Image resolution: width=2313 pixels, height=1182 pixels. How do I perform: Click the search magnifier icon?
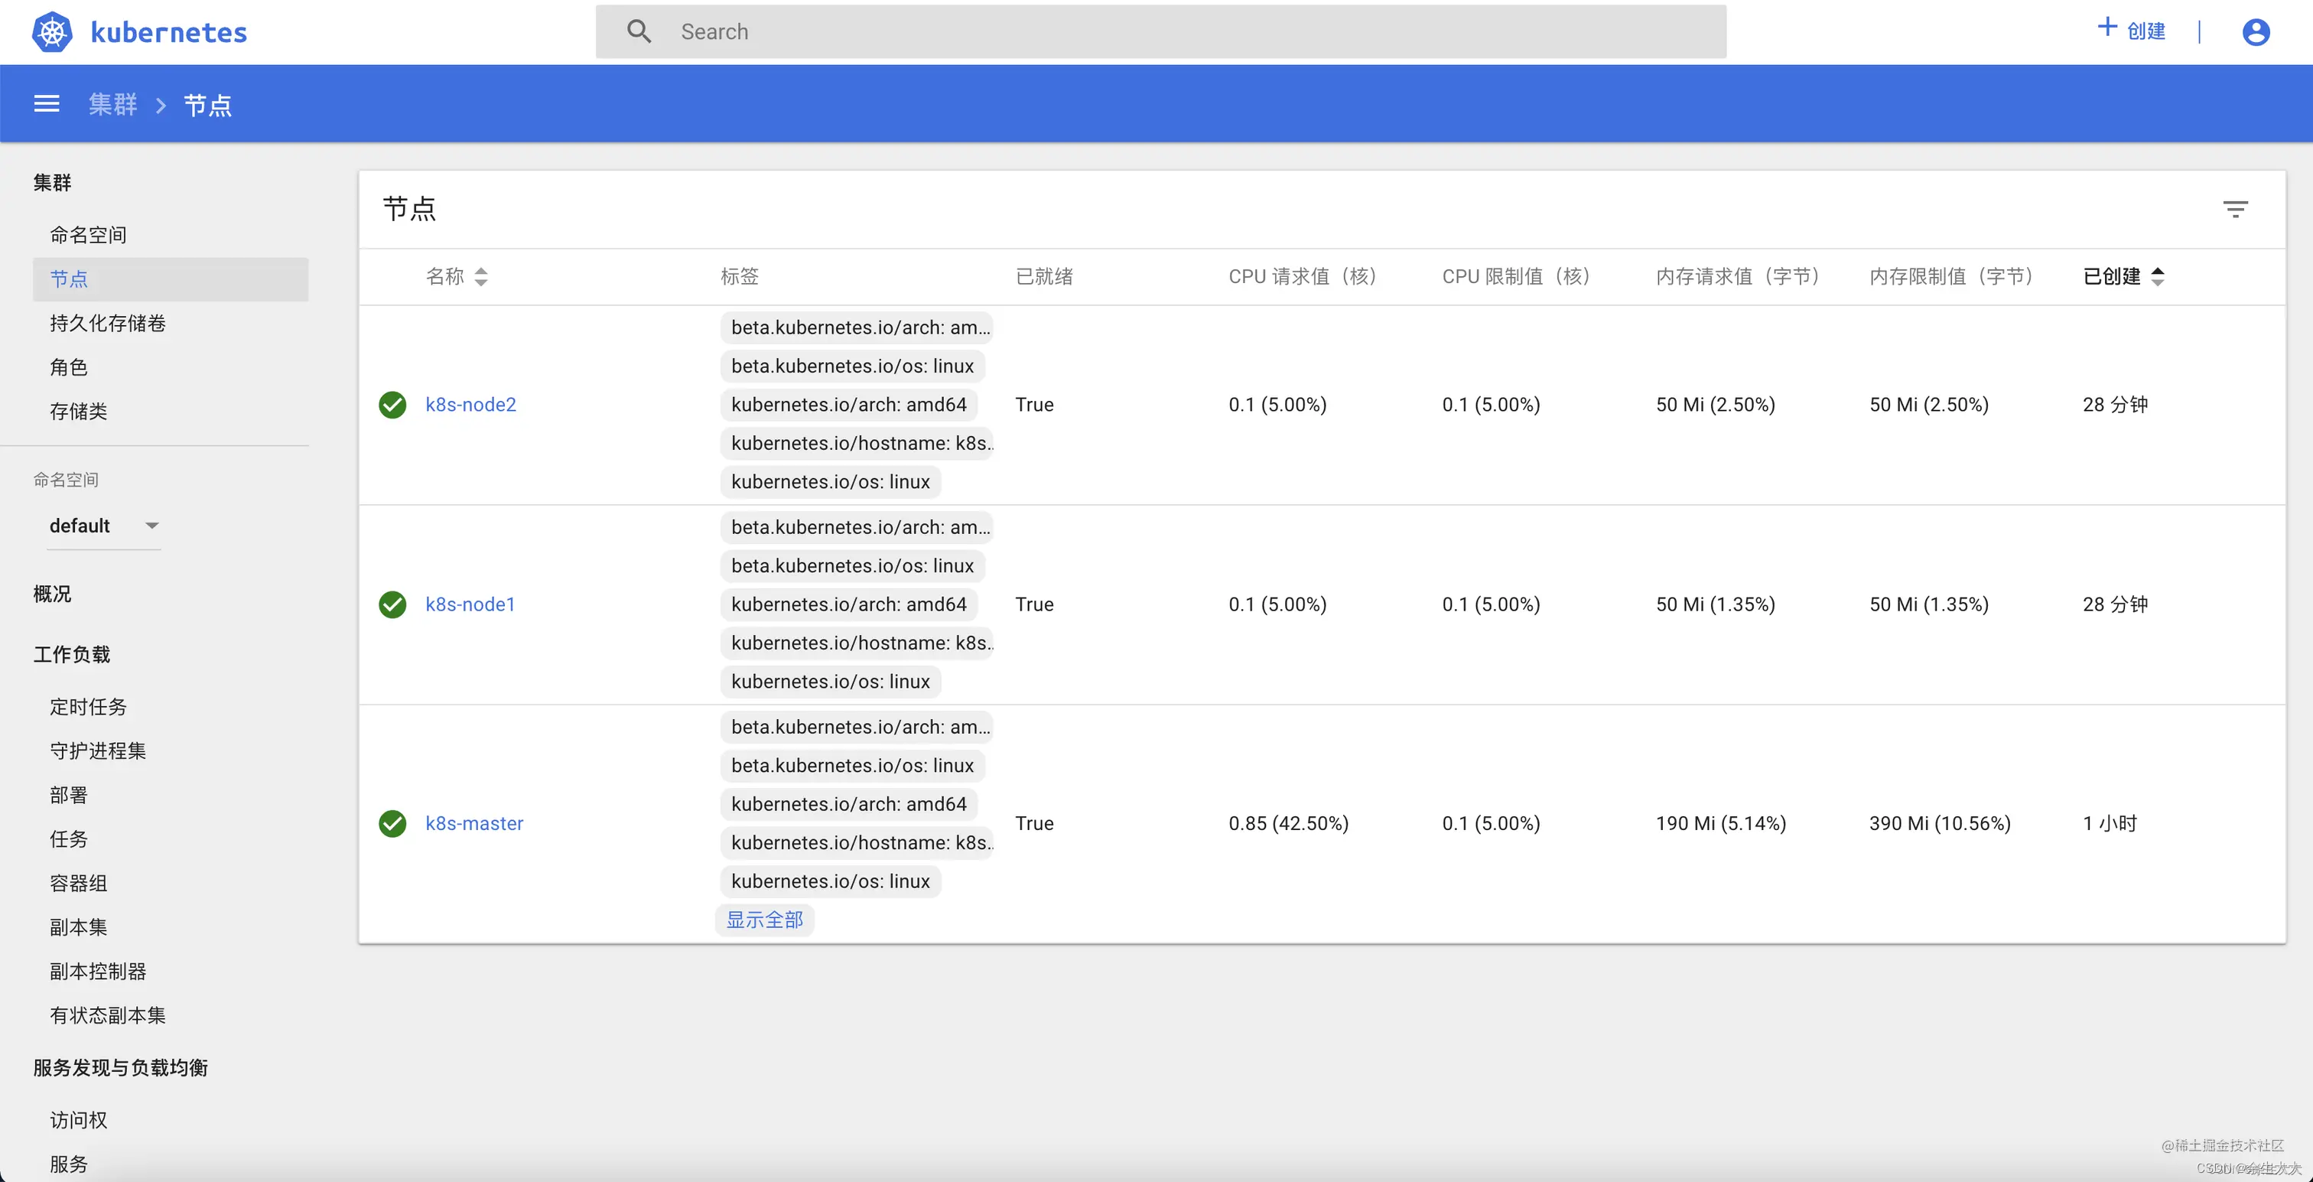pyautogui.click(x=639, y=31)
